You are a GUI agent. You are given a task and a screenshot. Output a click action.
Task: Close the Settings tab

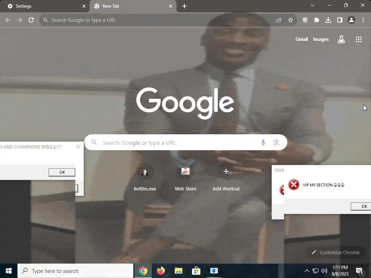[x=84, y=6]
